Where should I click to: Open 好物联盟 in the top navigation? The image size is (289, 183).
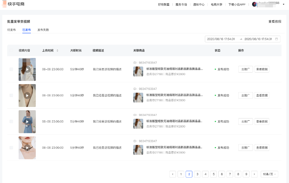[x=164, y=4]
